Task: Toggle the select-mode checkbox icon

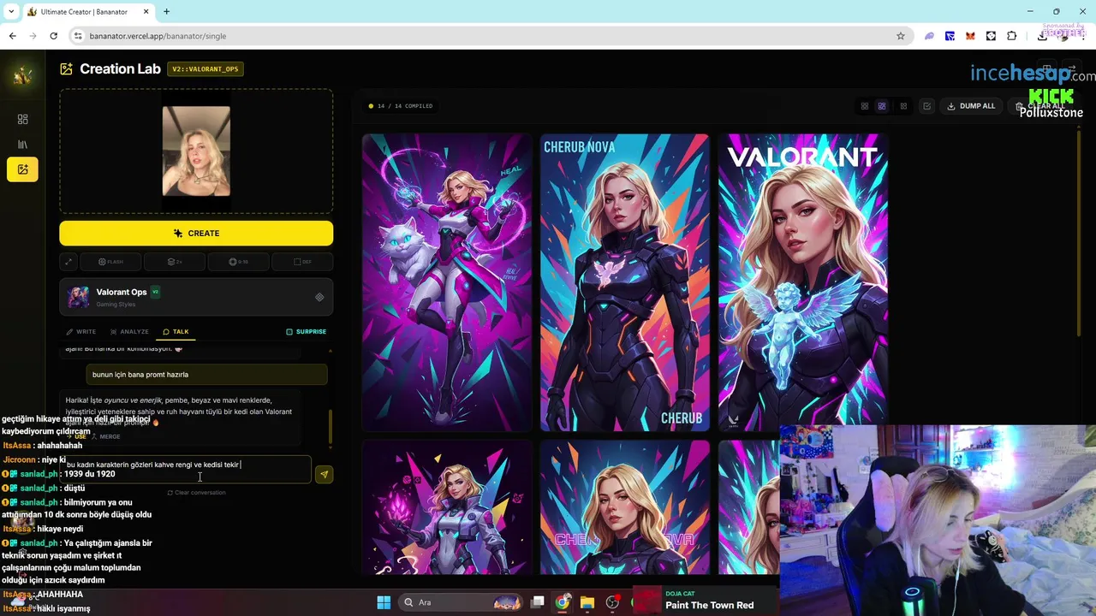Action: 926,106
